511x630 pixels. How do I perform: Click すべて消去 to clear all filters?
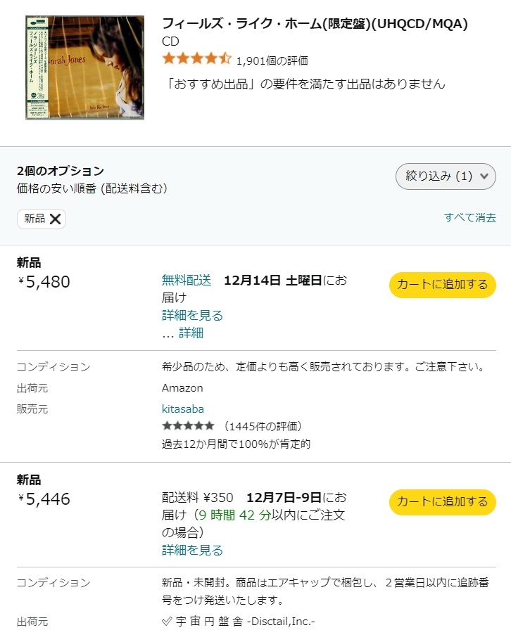click(x=469, y=218)
